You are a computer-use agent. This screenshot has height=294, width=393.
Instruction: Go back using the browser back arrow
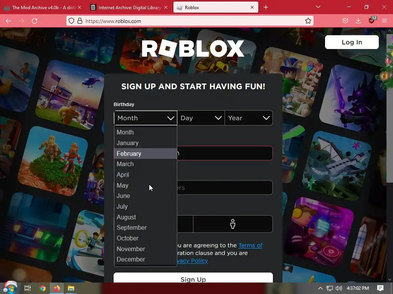coord(8,21)
